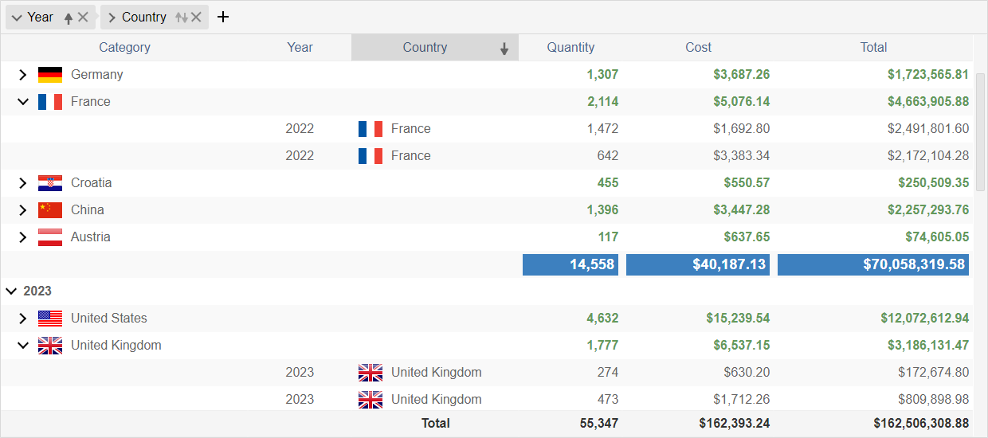988x438 pixels.
Task: Sort by Total column header
Action: (x=873, y=48)
